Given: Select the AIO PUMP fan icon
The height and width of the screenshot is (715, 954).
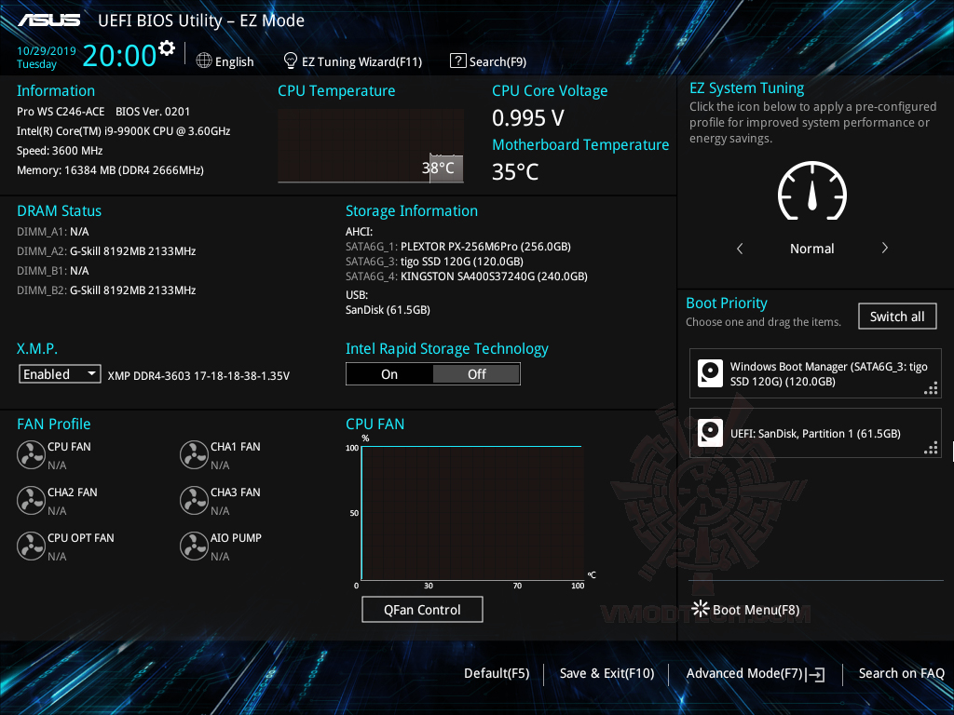Looking at the screenshot, I should [194, 545].
